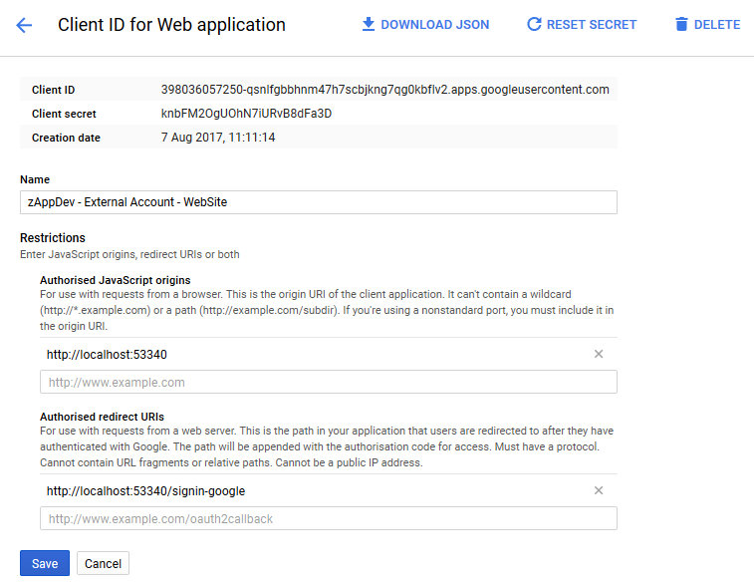754x587 pixels.
Task: Click the DOWNLOAD JSON label
Action: 434,25
